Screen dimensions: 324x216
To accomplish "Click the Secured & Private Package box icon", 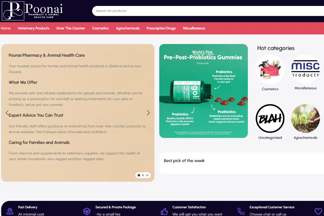I will click(87, 211).
